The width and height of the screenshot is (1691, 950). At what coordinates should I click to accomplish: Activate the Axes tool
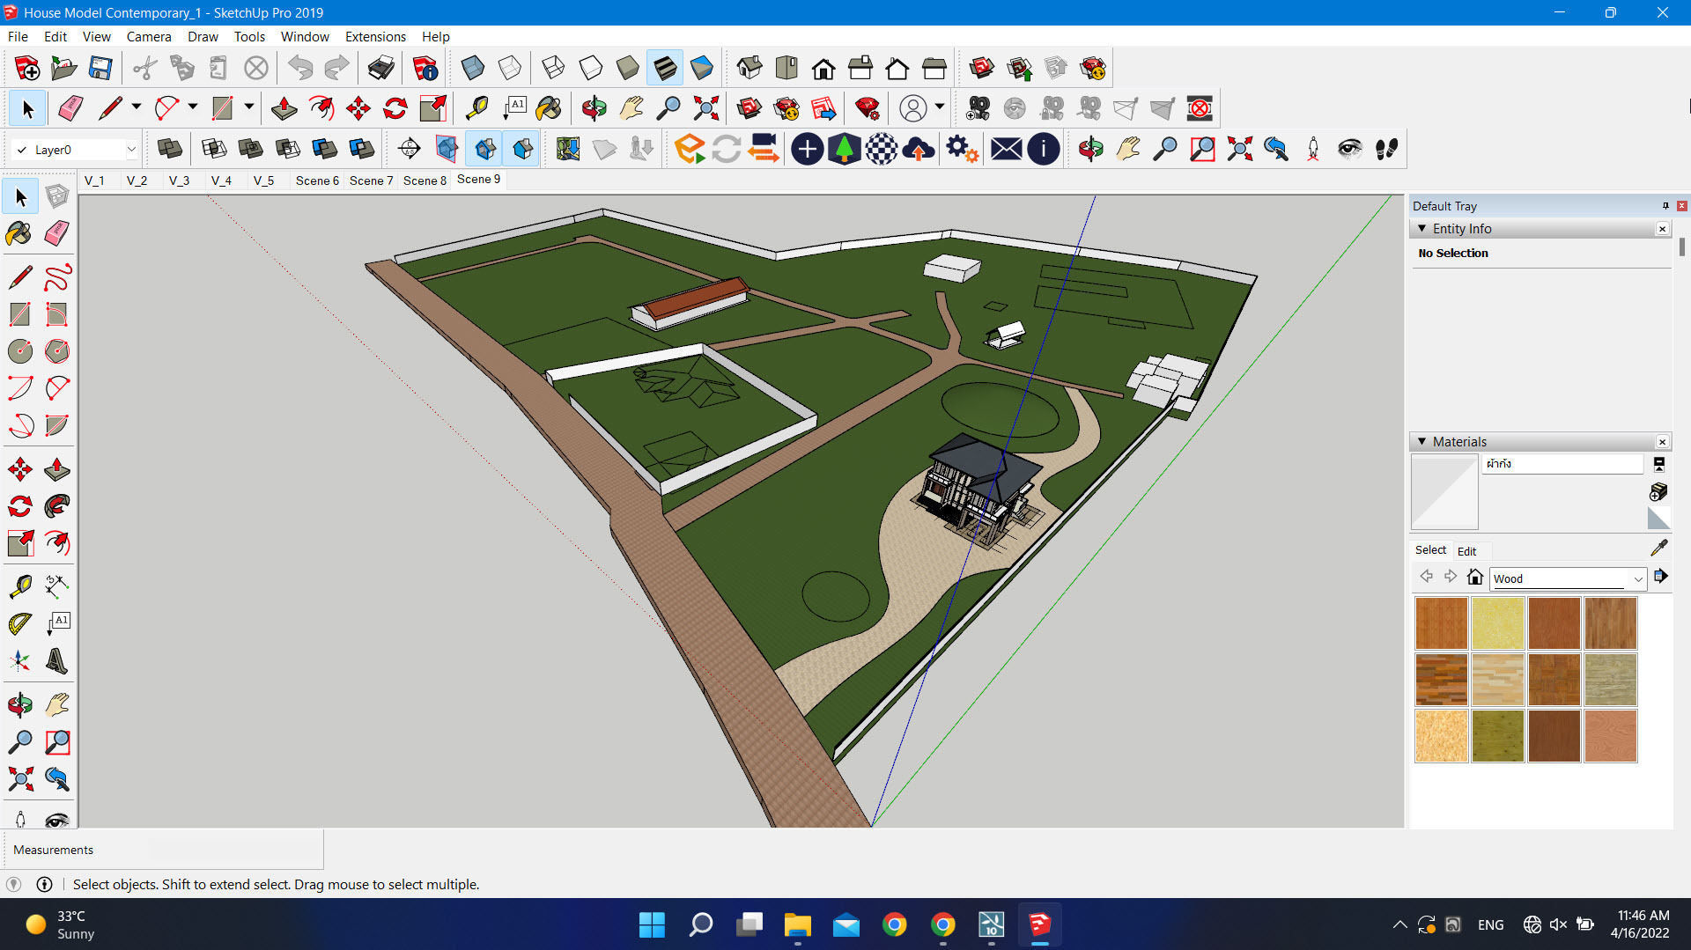coord(19,660)
